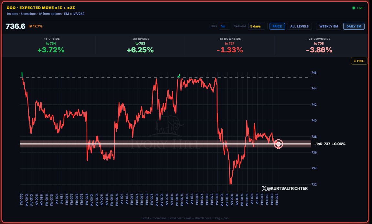Click the -2σ DOWNSIDE heading

(x=319, y=39)
